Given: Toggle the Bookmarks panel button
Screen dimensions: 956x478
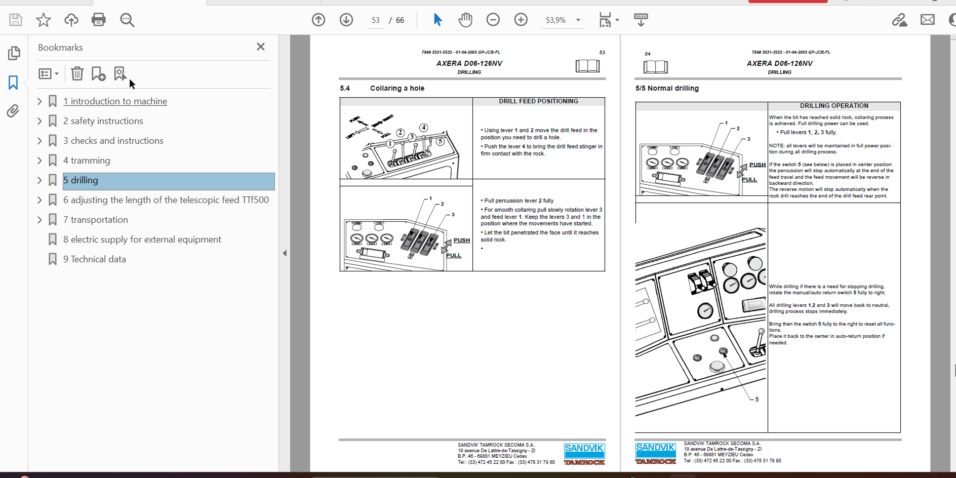Looking at the screenshot, I should coord(13,83).
